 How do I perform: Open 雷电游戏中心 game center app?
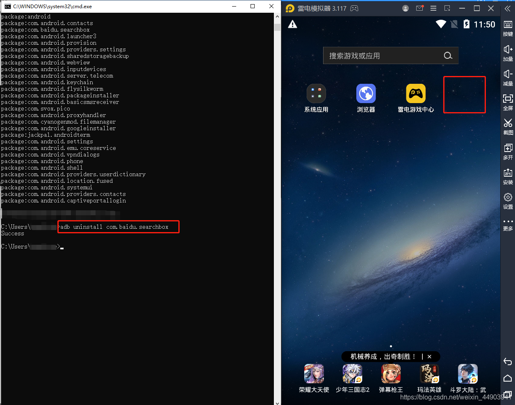point(416,94)
